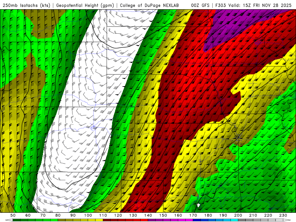Choose the 210 tick label on colorbar
Viewport: 296px width, 222px height.
(x=253, y=215)
